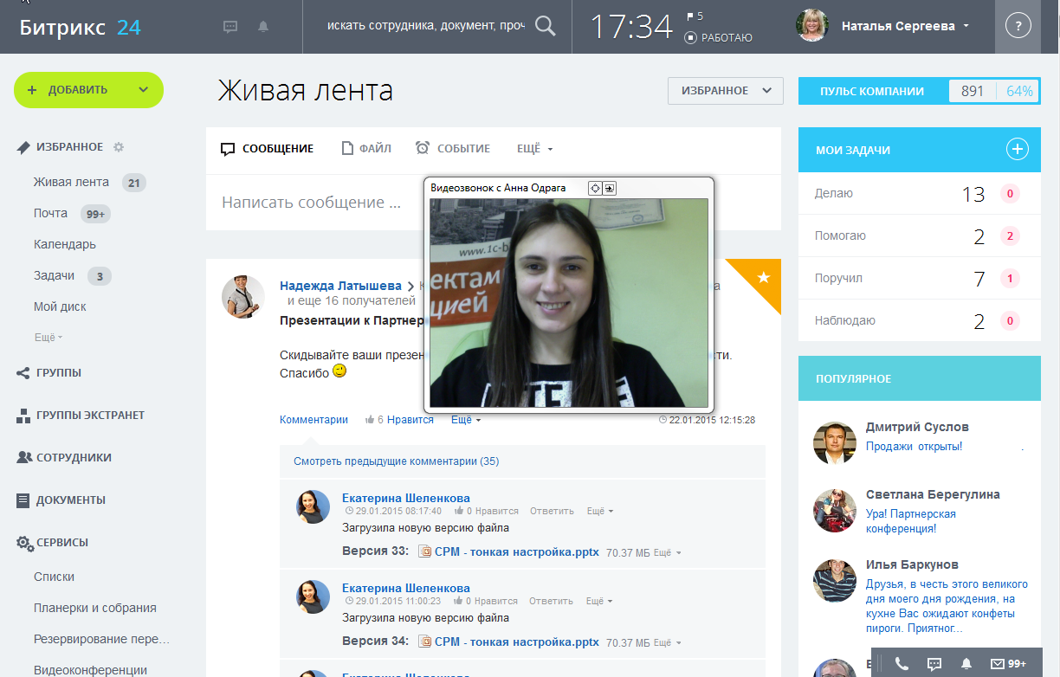1060x677 pixels.
Task: Open the Сотрудники section
Action: [64, 458]
